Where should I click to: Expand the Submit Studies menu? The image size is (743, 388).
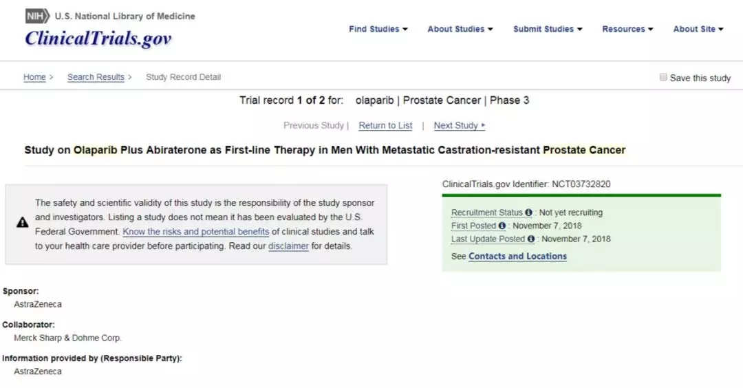tap(548, 29)
